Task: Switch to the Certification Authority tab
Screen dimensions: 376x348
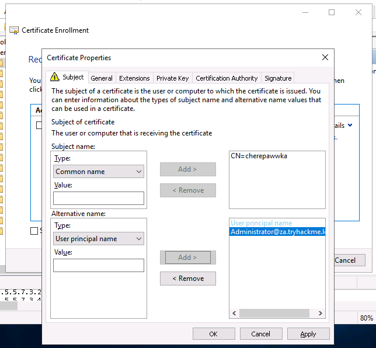Action: coord(227,78)
